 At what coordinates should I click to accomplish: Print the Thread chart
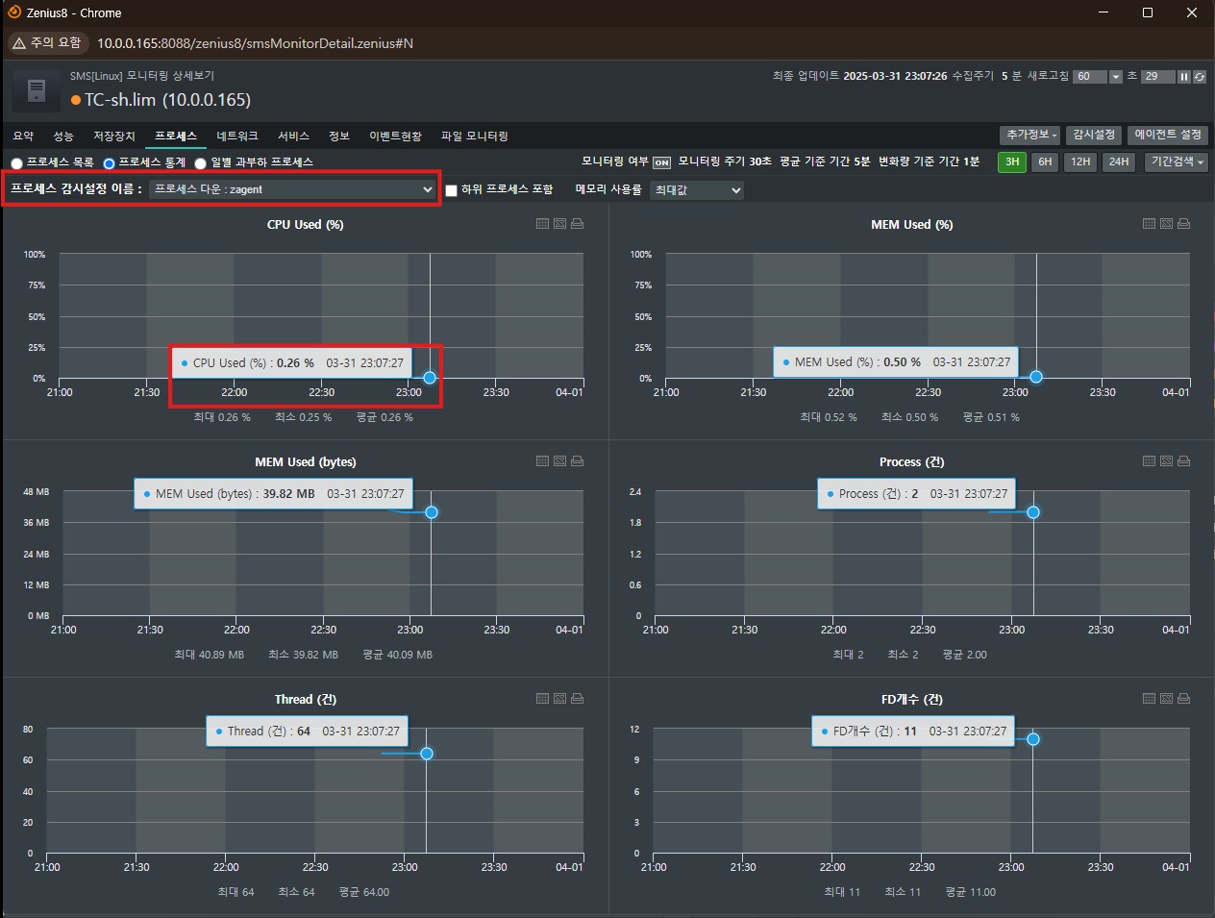tap(577, 699)
